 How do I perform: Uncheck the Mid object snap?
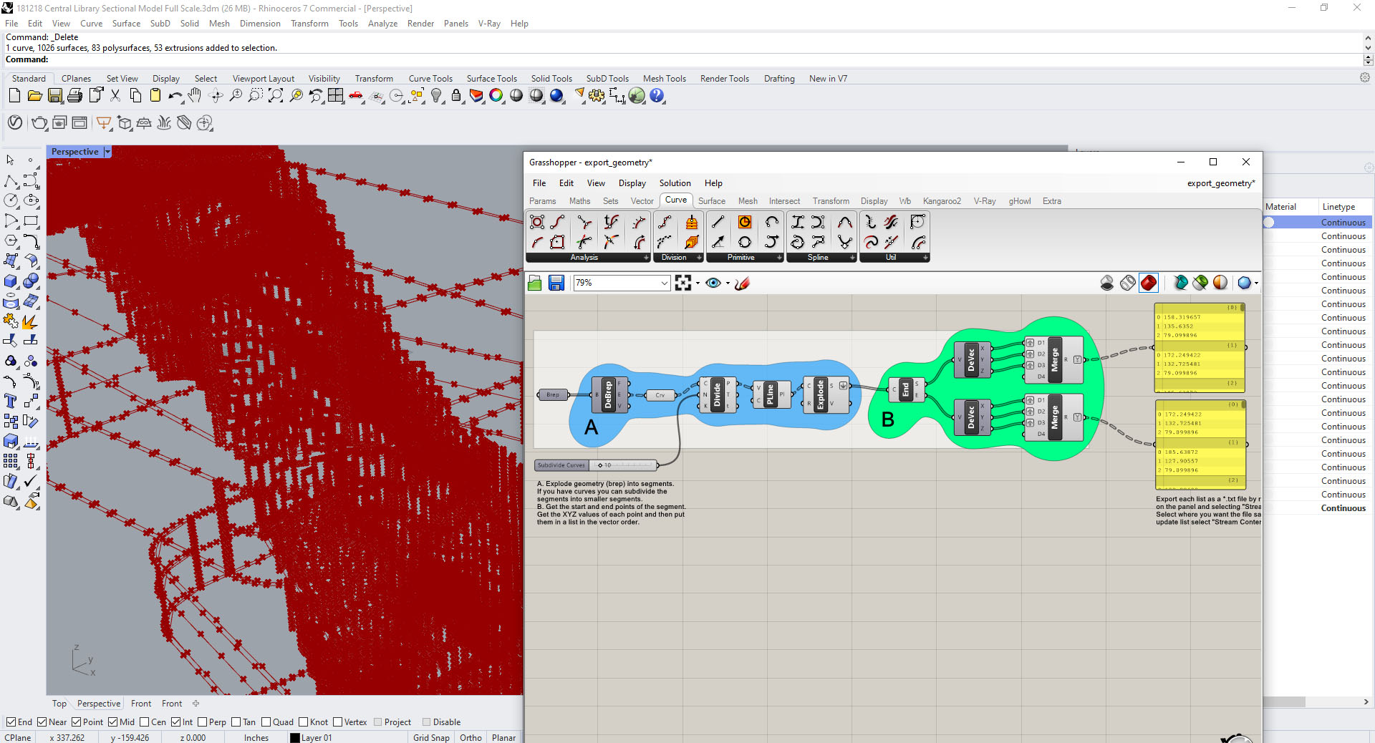[113, 722]
